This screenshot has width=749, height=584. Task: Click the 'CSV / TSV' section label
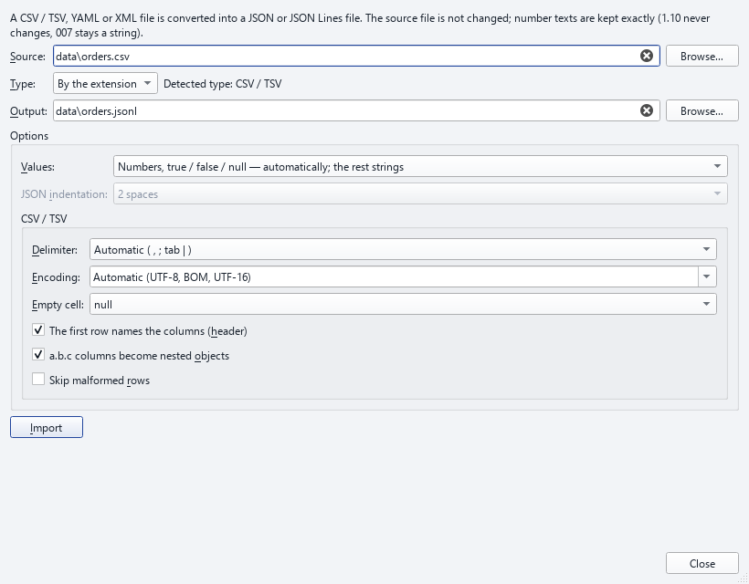tap(44, 219)
